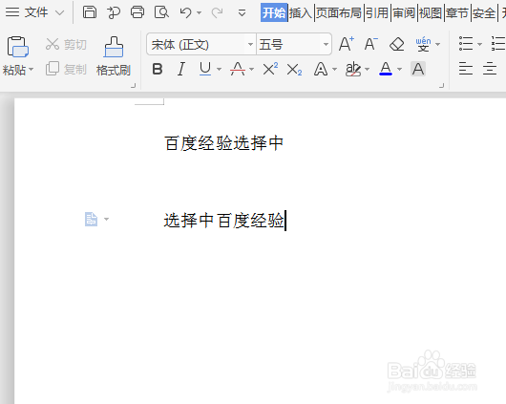Click the export to PDF icon

[x=114, y=12]
